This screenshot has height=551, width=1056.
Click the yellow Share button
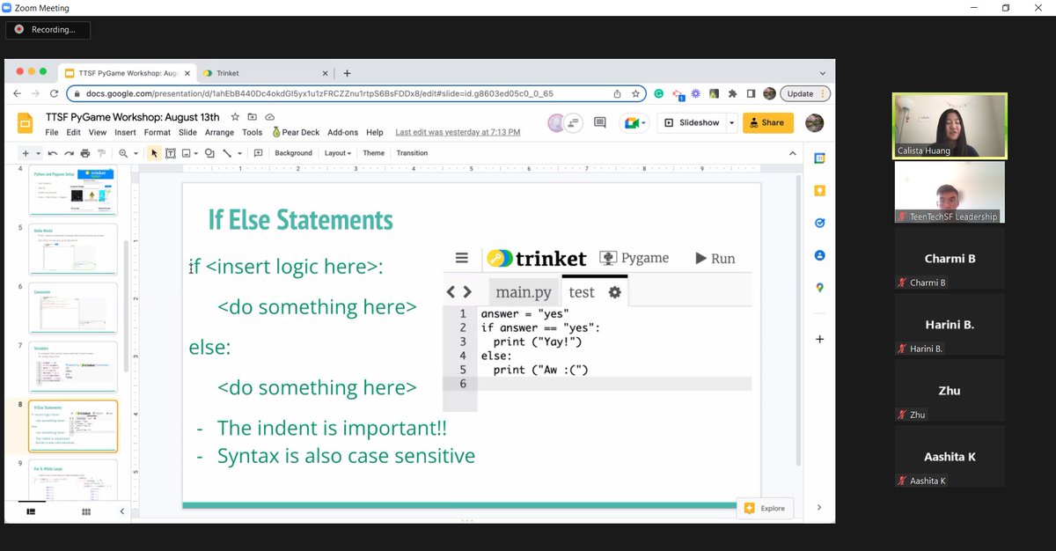point(768,122)
